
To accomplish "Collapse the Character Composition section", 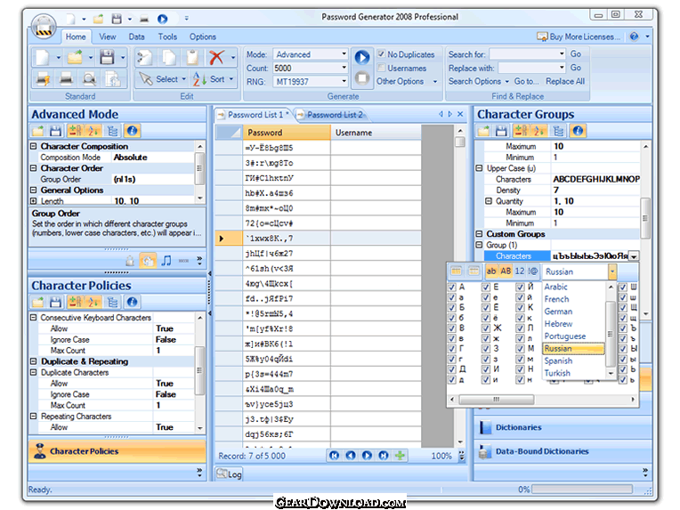I will point(33,146).
